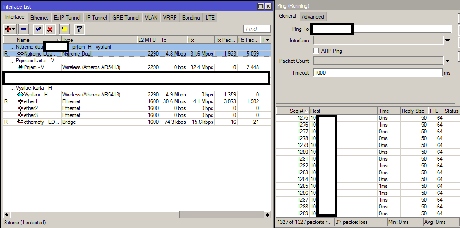This screenshot has width=460, height=228.
Task: Click the Prijem - V wireless icon
Action: [20, 67]
